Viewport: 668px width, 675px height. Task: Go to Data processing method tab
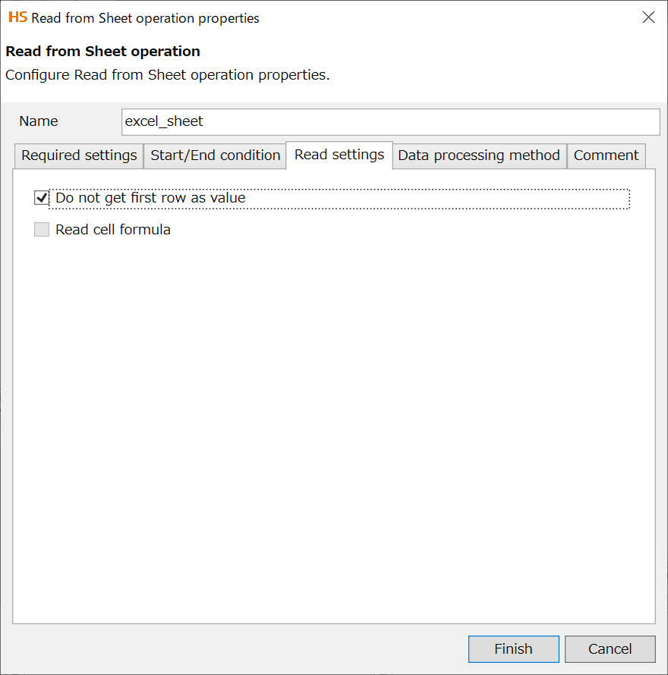[479, 155]
